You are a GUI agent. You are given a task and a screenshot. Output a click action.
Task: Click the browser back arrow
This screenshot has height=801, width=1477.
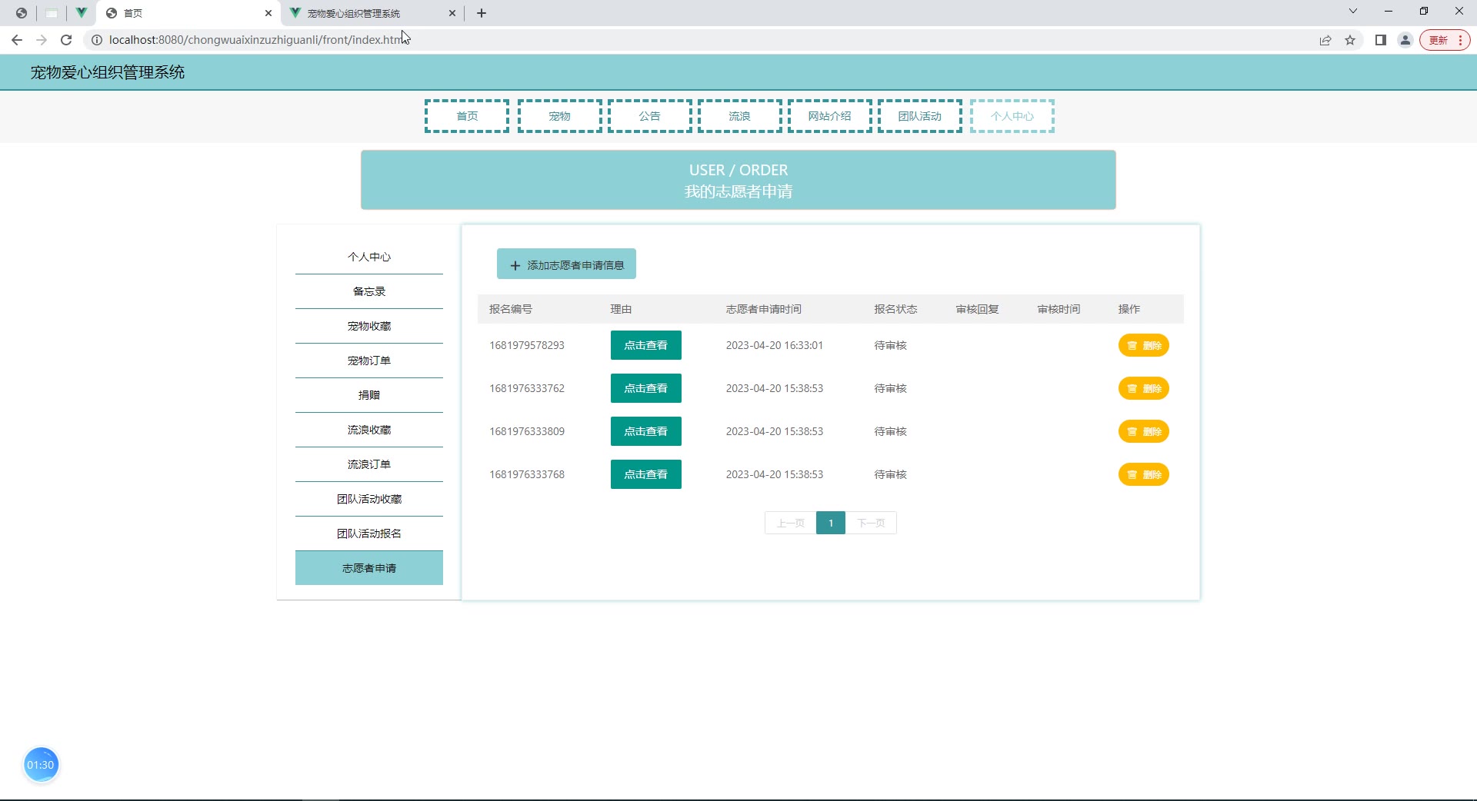tap(17, 40)
